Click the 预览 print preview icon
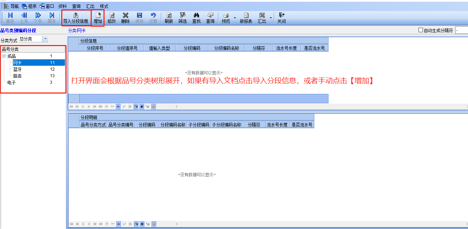Viewport: 468px width, 229px height. pos(226,18)
